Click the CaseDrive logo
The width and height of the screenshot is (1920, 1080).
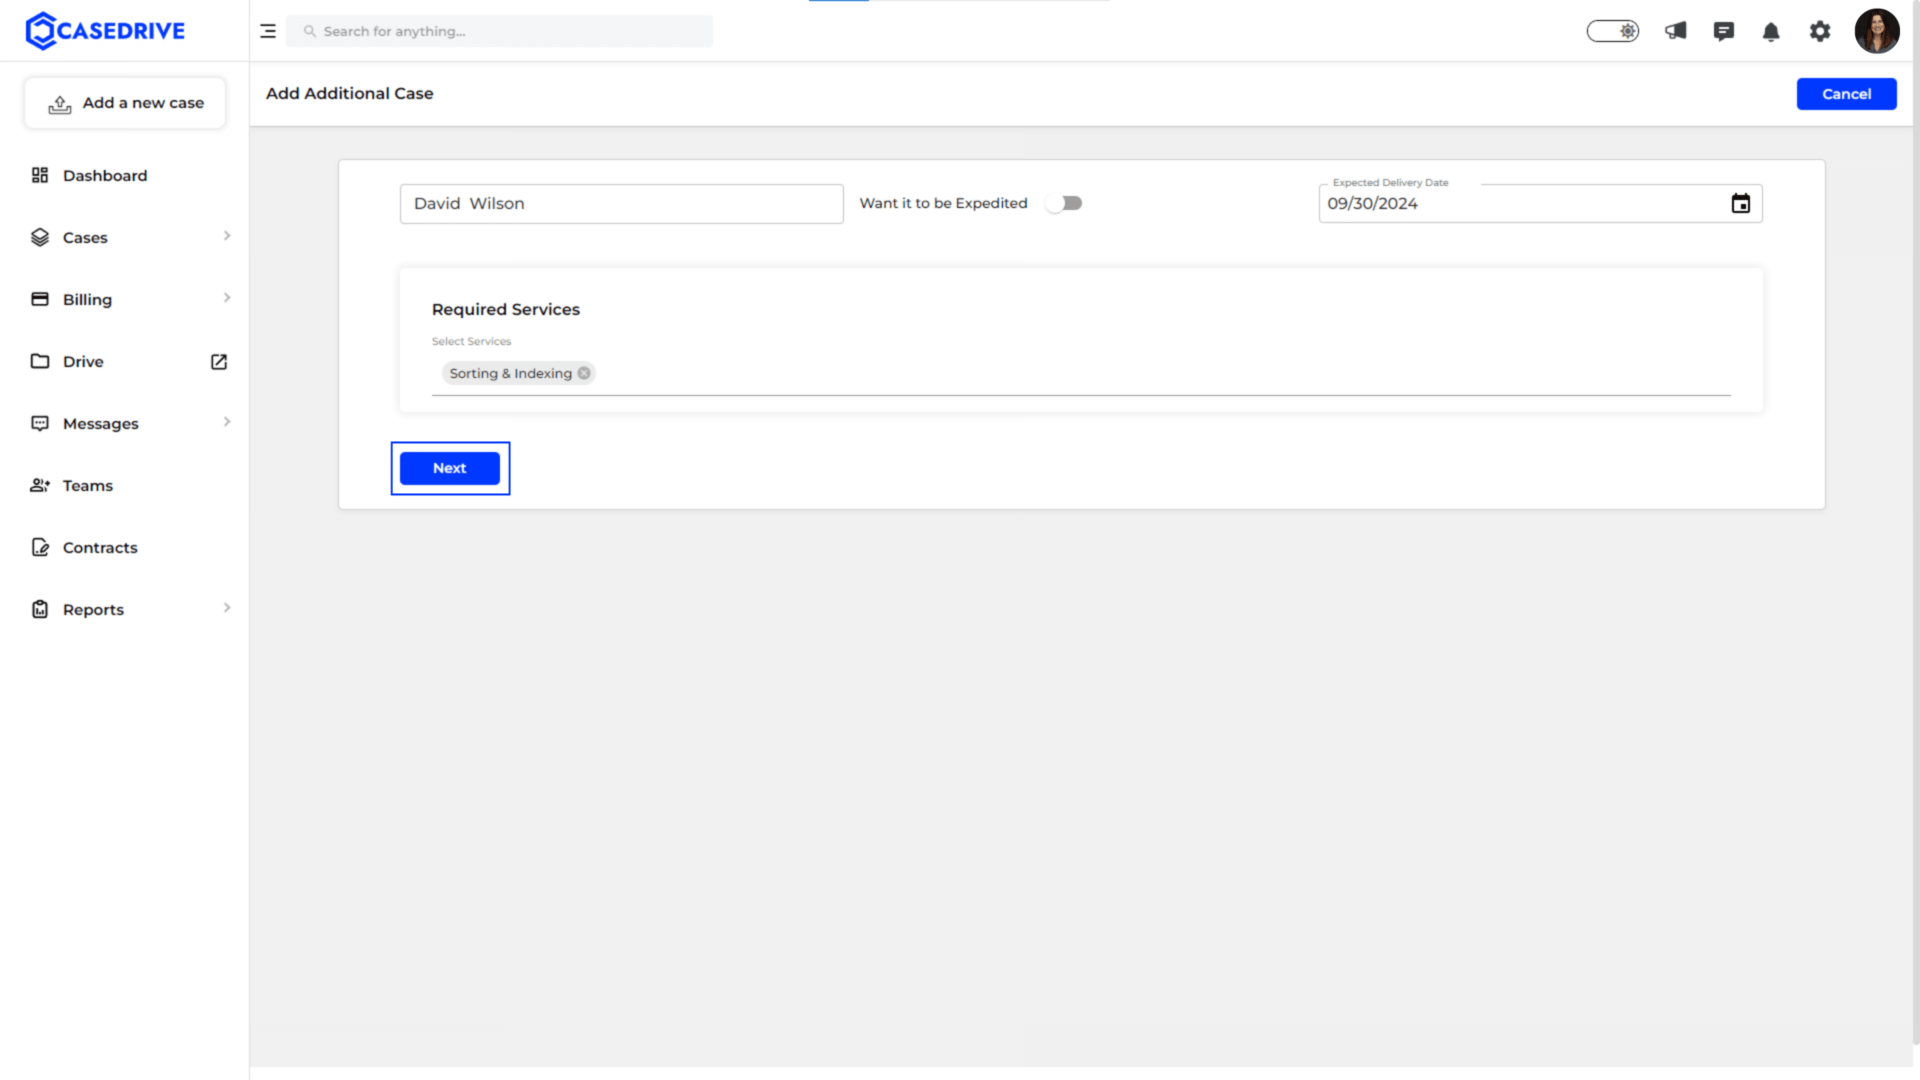pyautogui.click(x=105, y=31)
